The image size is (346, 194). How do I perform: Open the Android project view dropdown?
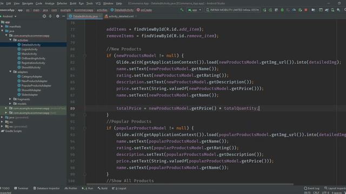click(x=9, y=16)
